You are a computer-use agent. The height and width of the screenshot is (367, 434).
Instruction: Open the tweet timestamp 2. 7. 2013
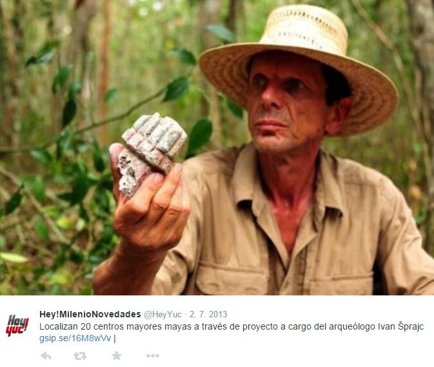pyautogui.click(x=208, y=314)
